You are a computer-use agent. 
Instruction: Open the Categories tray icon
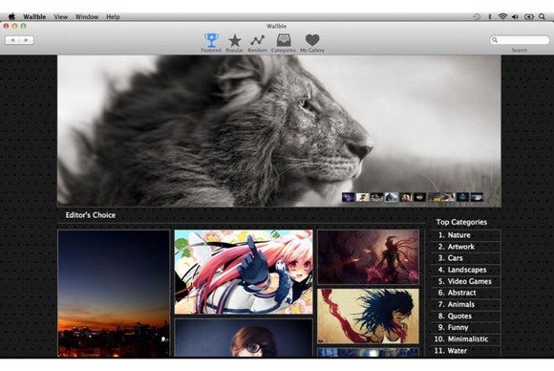284,40
